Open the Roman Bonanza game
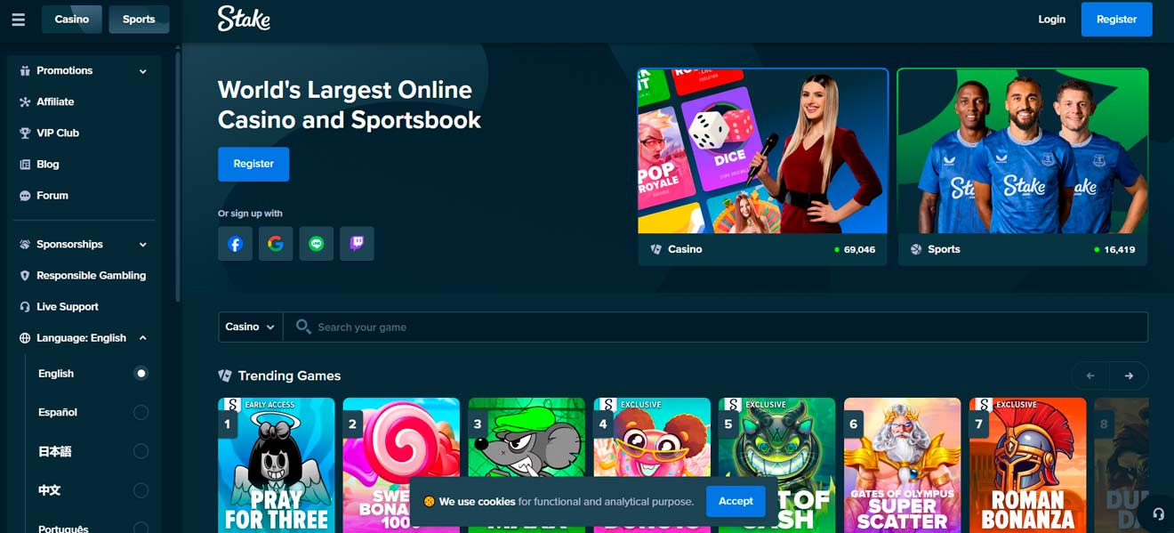The image size is (1174, 533). click(x=1027, y=465)
